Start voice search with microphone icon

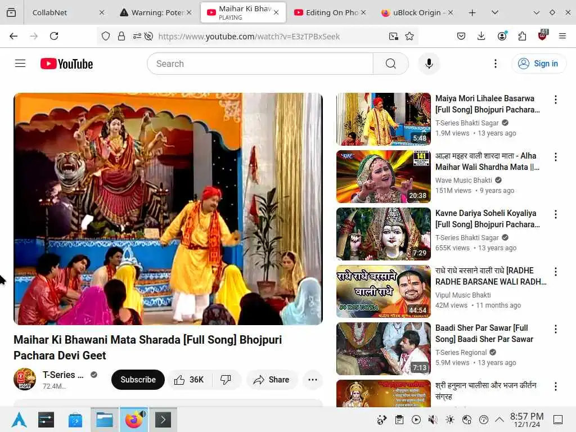tap(429, 64)
